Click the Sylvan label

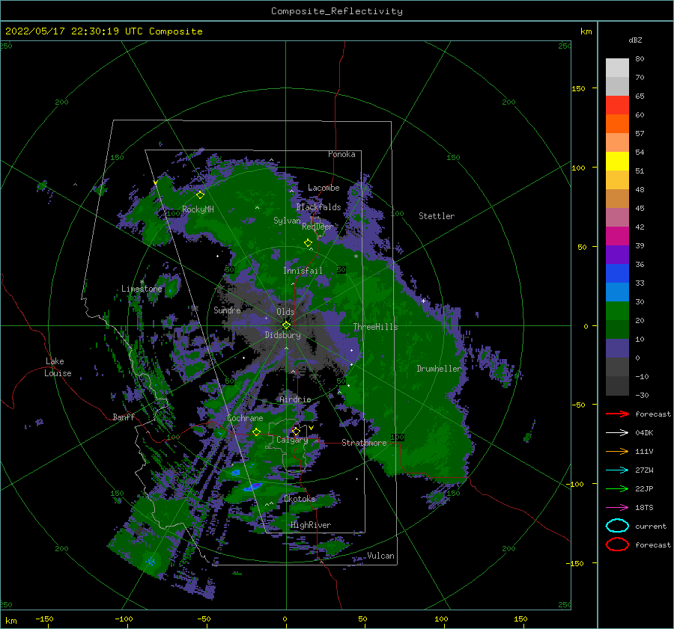click(287, 221)
